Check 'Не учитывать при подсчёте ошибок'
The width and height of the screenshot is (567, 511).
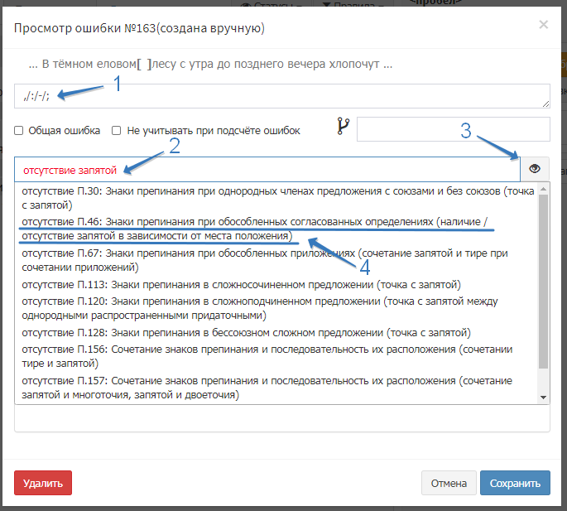tap(117, 130)
